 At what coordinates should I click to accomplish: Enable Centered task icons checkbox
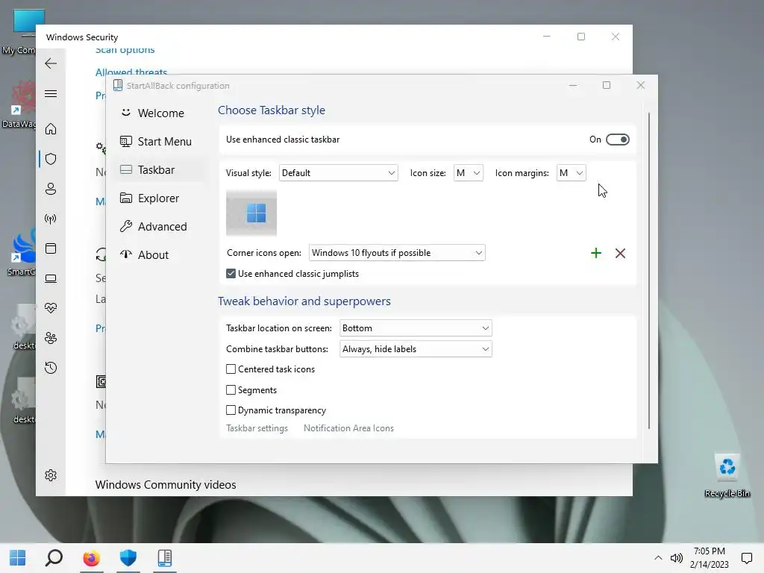click(231, 369)
